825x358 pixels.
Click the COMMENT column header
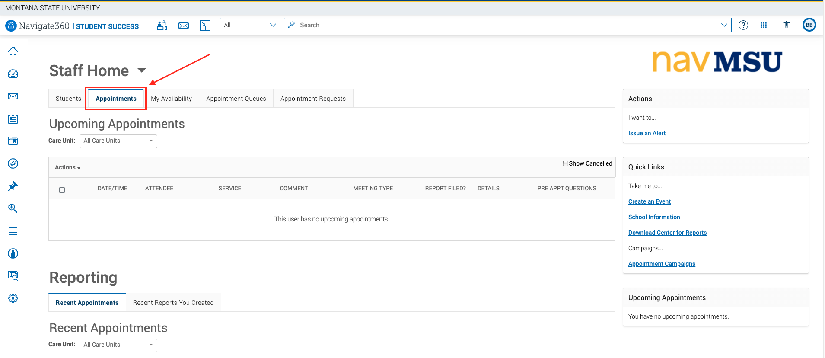[x=294, y=189]
